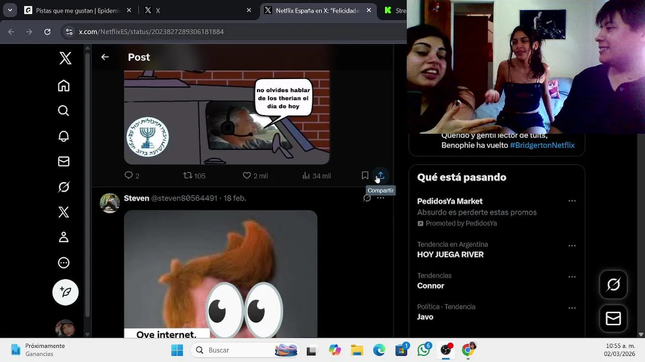
Task: Open the therian meme image
Action: [x=227, y=117]
